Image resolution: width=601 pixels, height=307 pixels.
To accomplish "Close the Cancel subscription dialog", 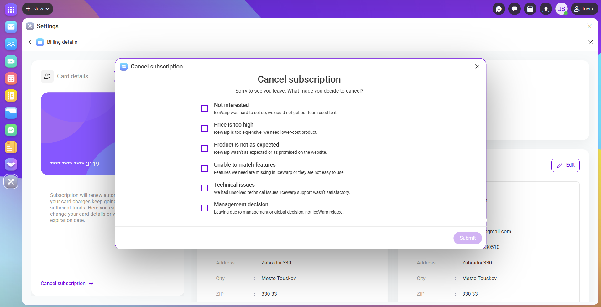I will click(477, 67).
